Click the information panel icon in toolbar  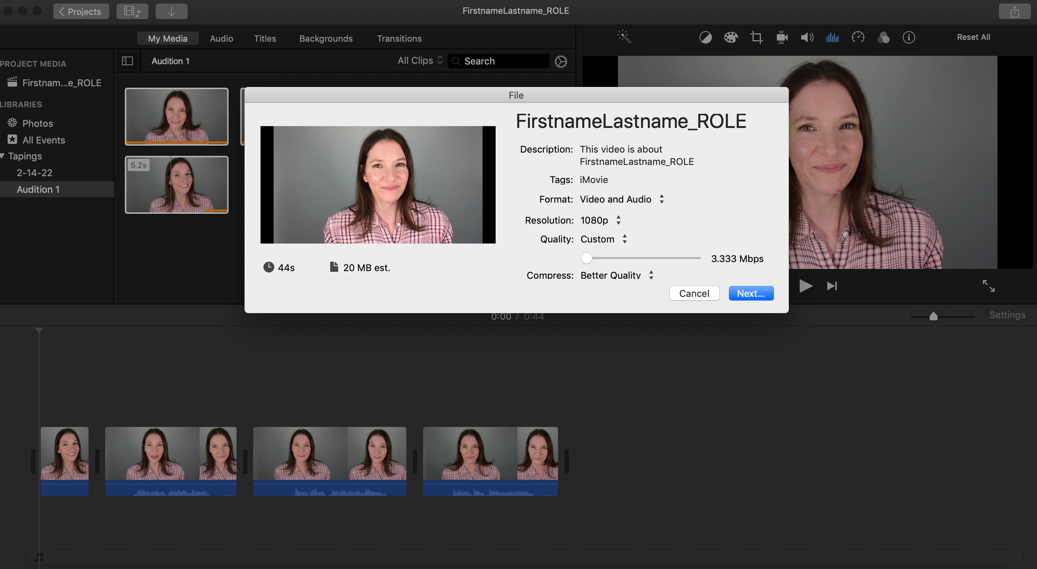click(x=909, y=37)
